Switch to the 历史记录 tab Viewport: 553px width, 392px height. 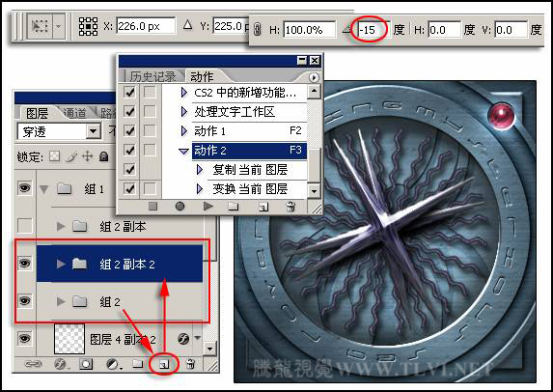[x=152, y=76]
